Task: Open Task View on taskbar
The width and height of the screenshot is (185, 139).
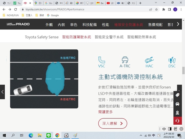Action: (22, 135)
